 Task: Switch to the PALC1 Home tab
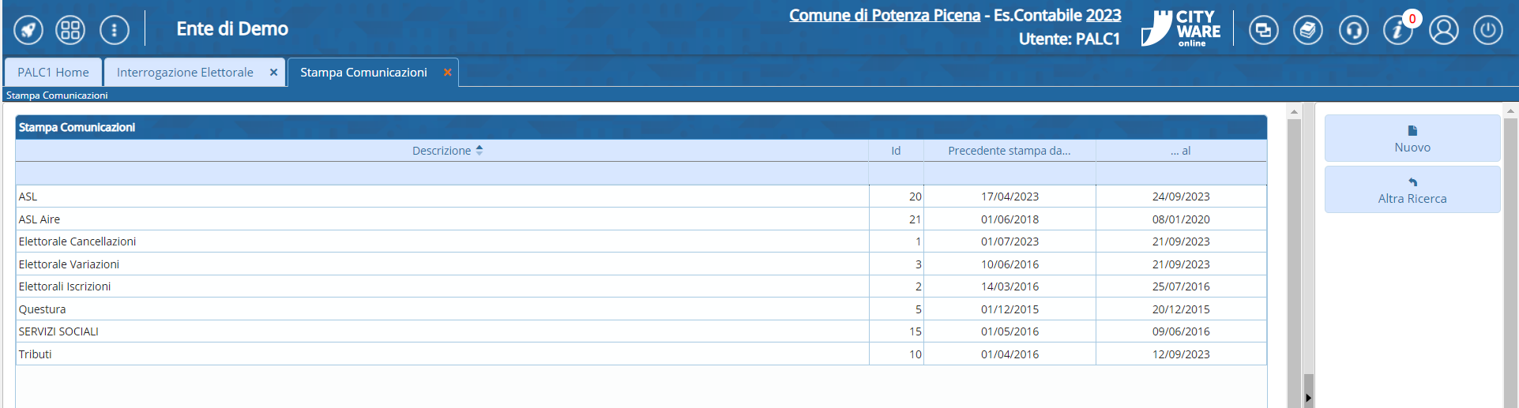coord(53,73)
